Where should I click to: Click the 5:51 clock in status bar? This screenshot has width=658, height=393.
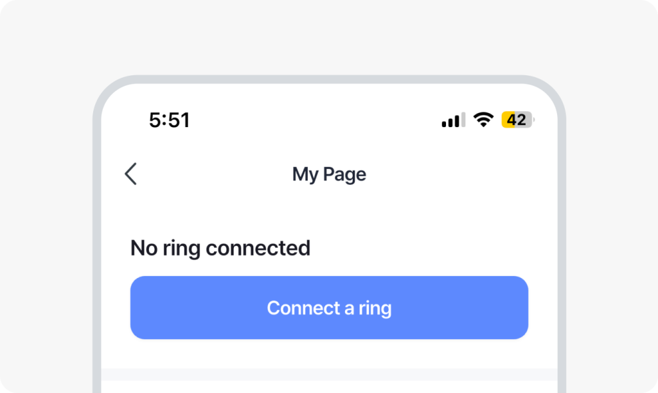coord(169,120)
